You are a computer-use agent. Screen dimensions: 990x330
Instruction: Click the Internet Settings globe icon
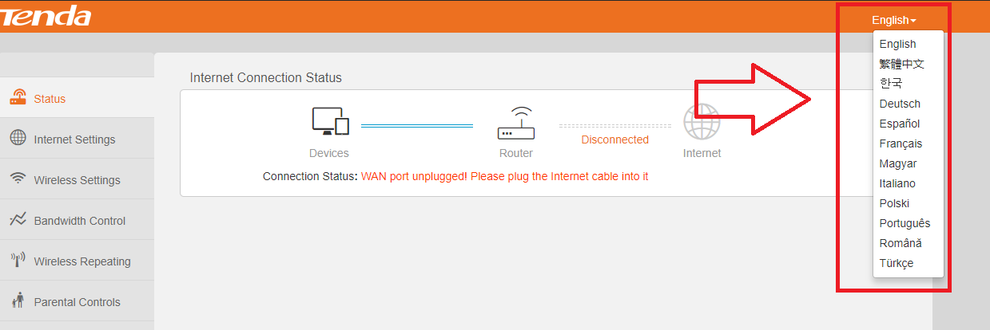[x=18, y=138]
